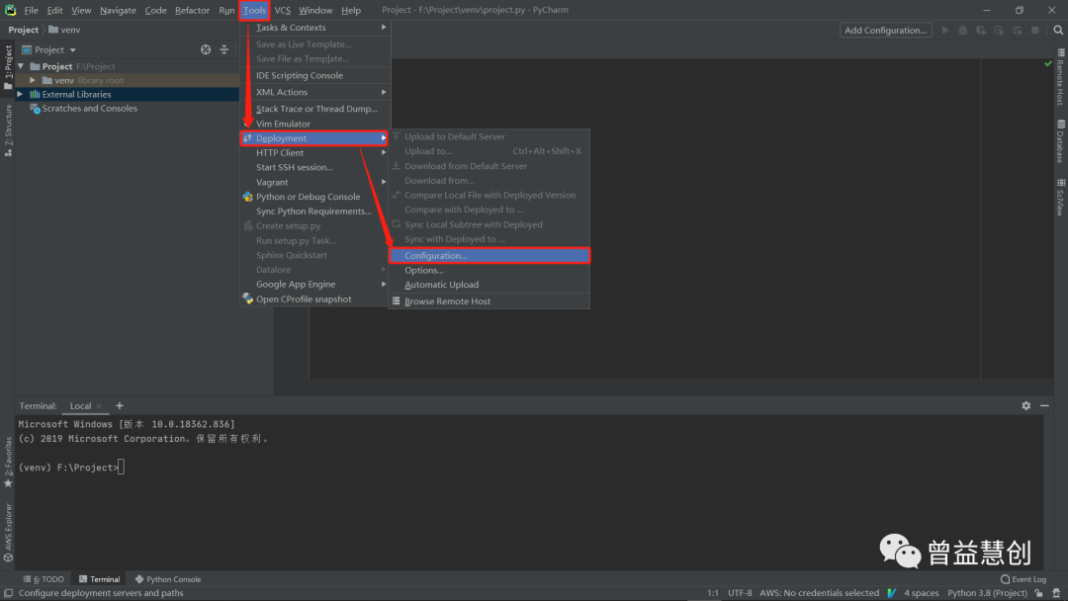Open the Navigate menu
1068x601 pixels.
click(x=118, y=10)
